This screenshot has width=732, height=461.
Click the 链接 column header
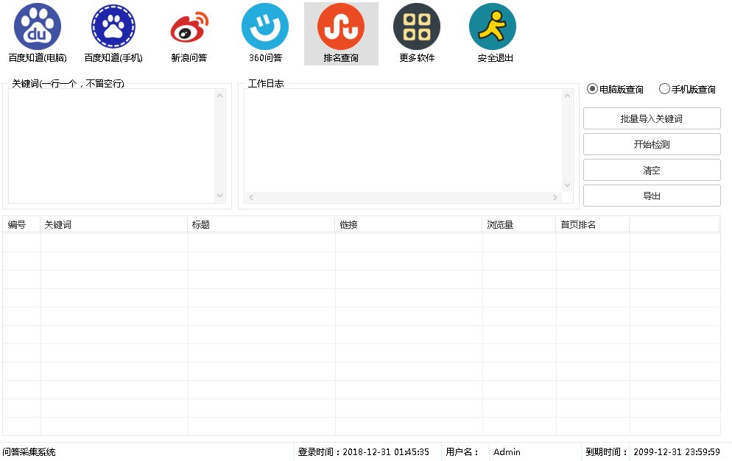pyautogui.click(x=409, y=225)
